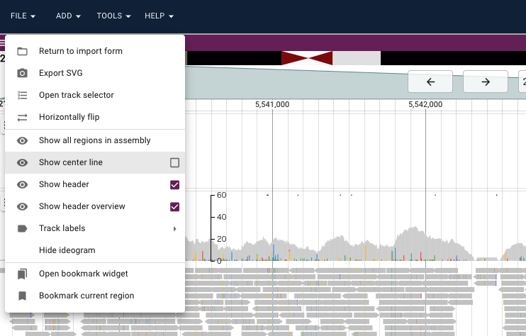Click the TOOLS dropdown arrow
Image resolution: width=526 pixels, height=336 pixels.
point(128,16)
